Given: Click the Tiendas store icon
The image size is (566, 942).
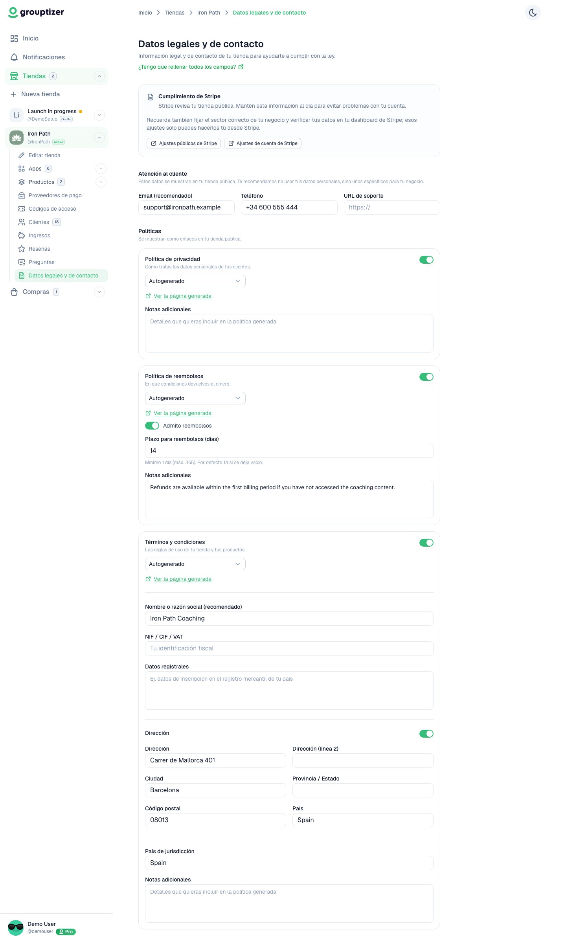Looking at the screenshot, I should 14,76.
